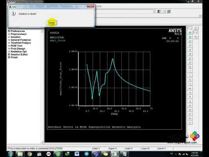Click the real=3 status bar field
The image size is (209, 157).
point(132,148)
